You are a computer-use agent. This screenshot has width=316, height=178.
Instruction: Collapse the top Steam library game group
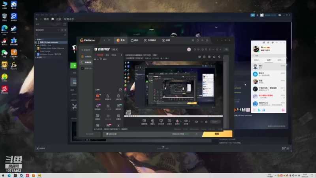click(x=36, y=40)
